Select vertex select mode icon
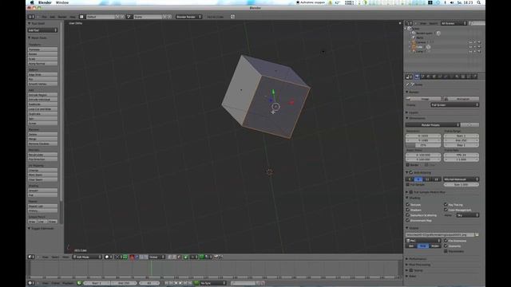The width and height of the screenshot is (511, 287). coord(169,257)
